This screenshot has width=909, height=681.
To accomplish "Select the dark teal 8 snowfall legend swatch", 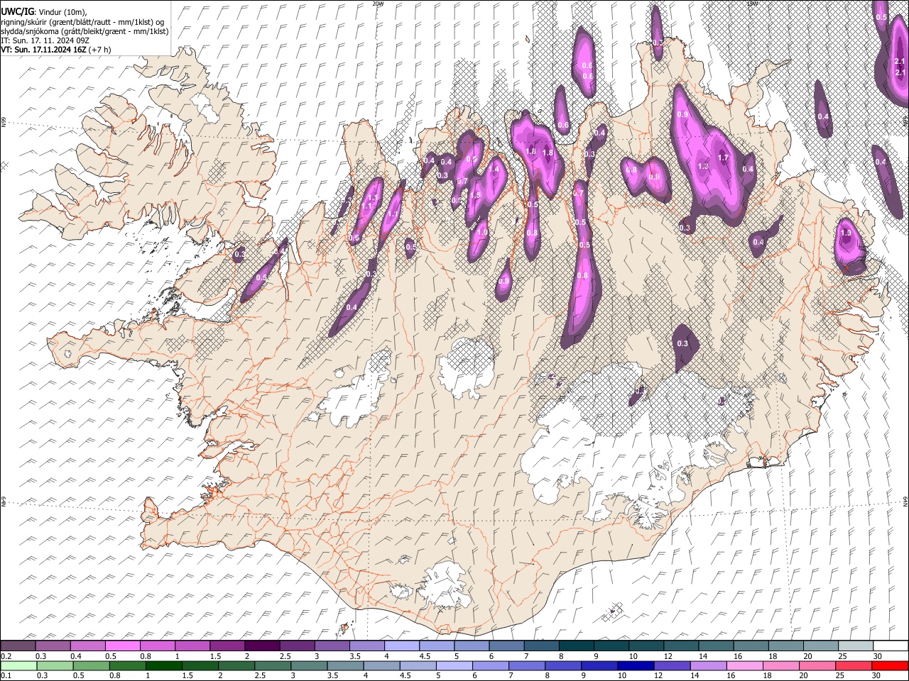I will tap(576, 646).
